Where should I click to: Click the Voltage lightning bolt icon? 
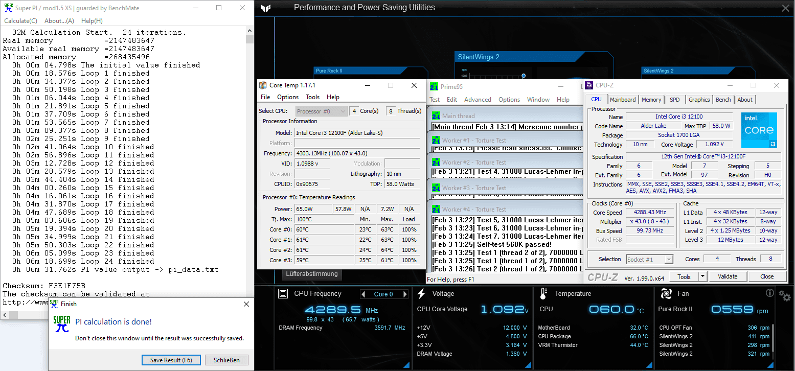(421, 293)
